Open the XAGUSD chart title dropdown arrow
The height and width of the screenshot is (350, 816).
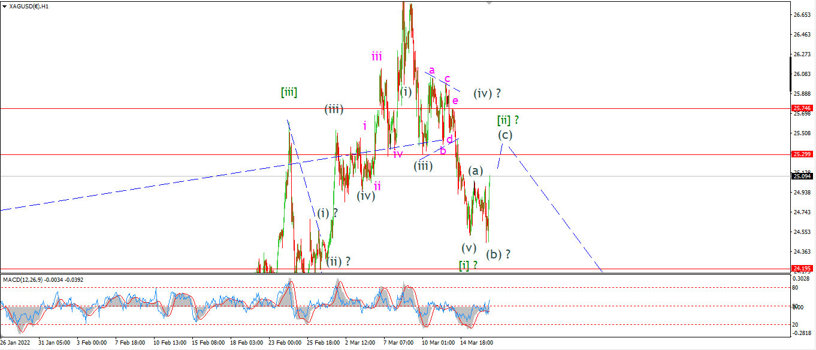tap(4, 6)
